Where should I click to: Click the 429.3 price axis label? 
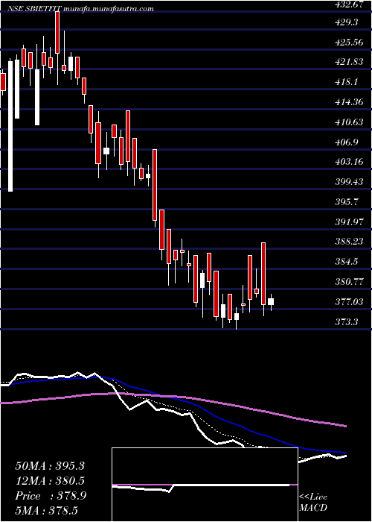click(x=347, y=22)
